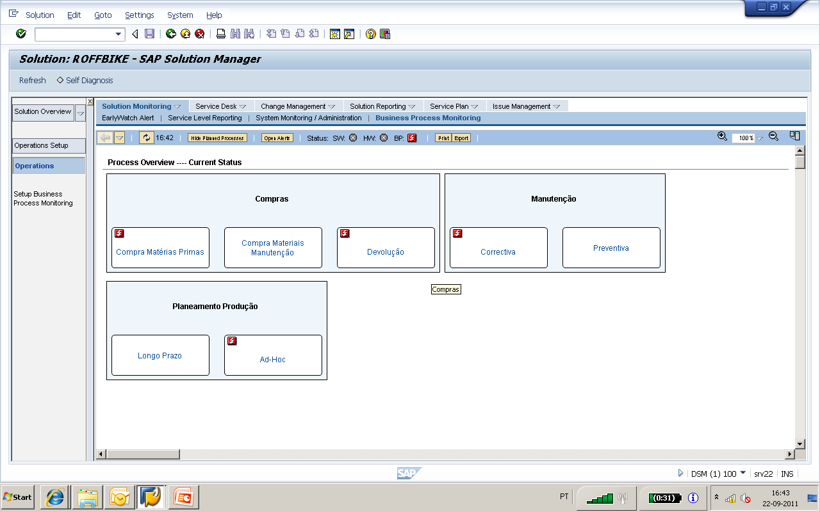Expand the Service Plan tab dropdown
This screenshot has height=512, width=820.
coord(475,107)
